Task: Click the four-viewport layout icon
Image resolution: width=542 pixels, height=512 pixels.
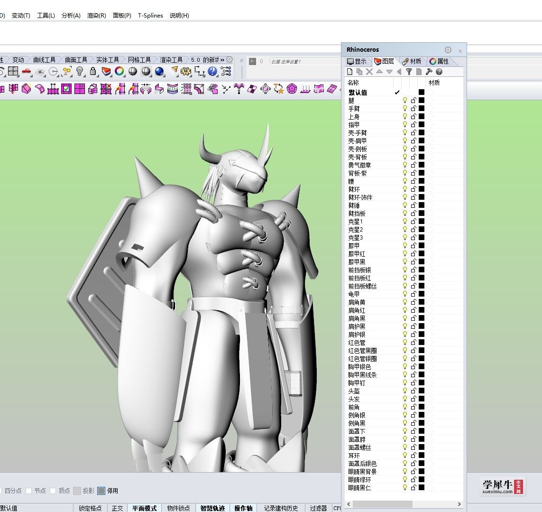Action: [x=13, y=71]
